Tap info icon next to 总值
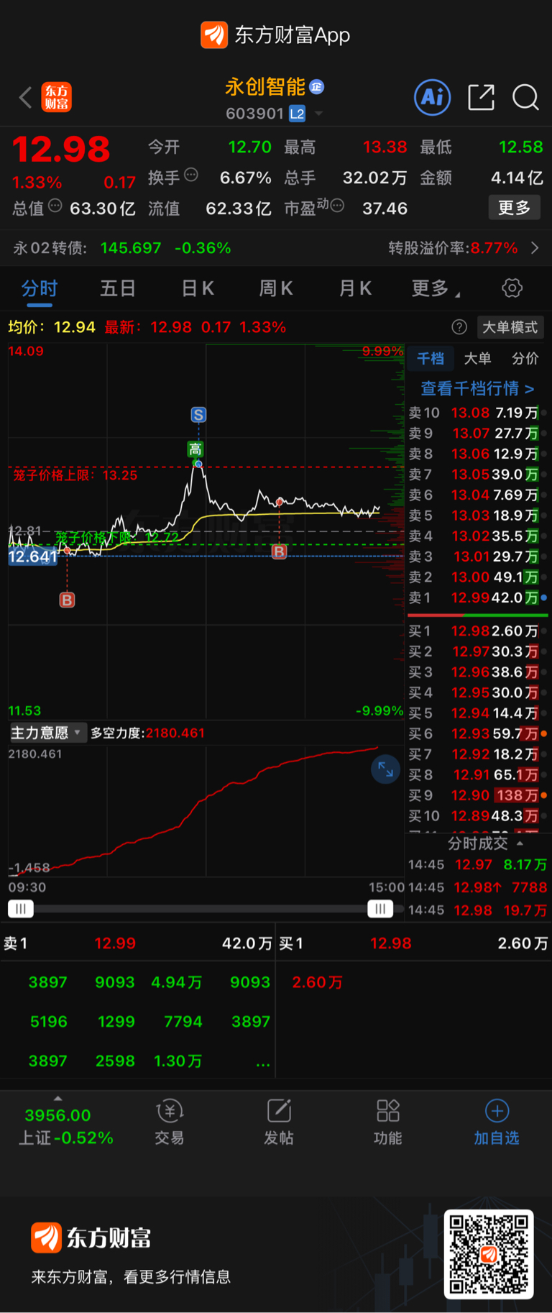 click(x=55, y=206)
